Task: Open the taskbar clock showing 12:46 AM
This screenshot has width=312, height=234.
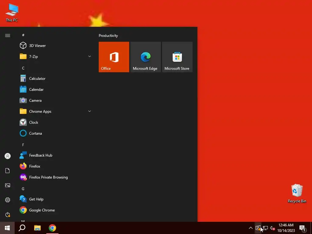Action: click(286, 228)
